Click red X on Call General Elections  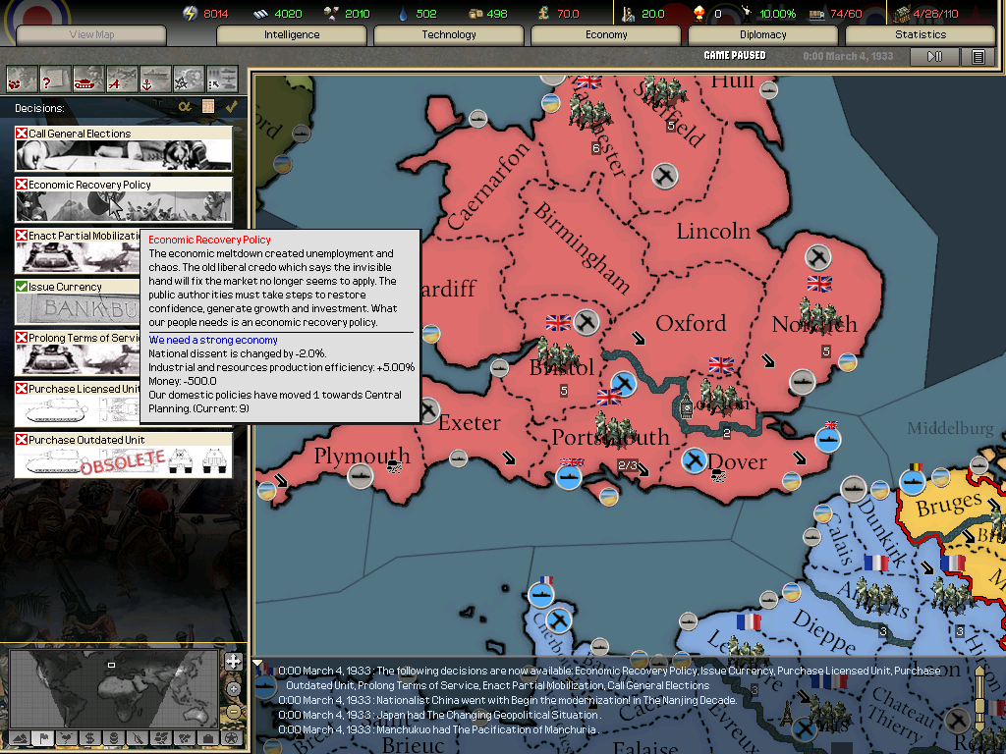pos(22,133)
